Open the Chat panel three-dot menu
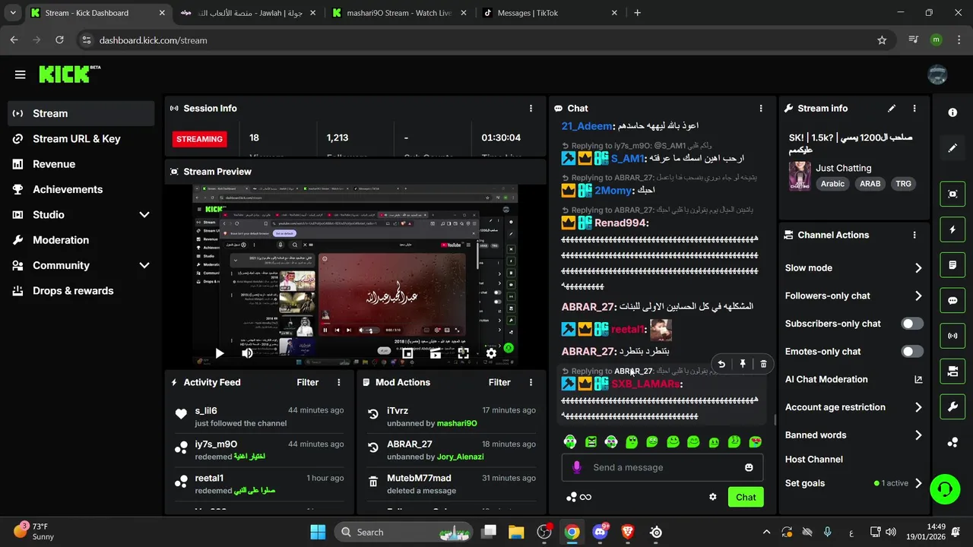This screenshot has width=973, height=547. [x=761, y=109]
